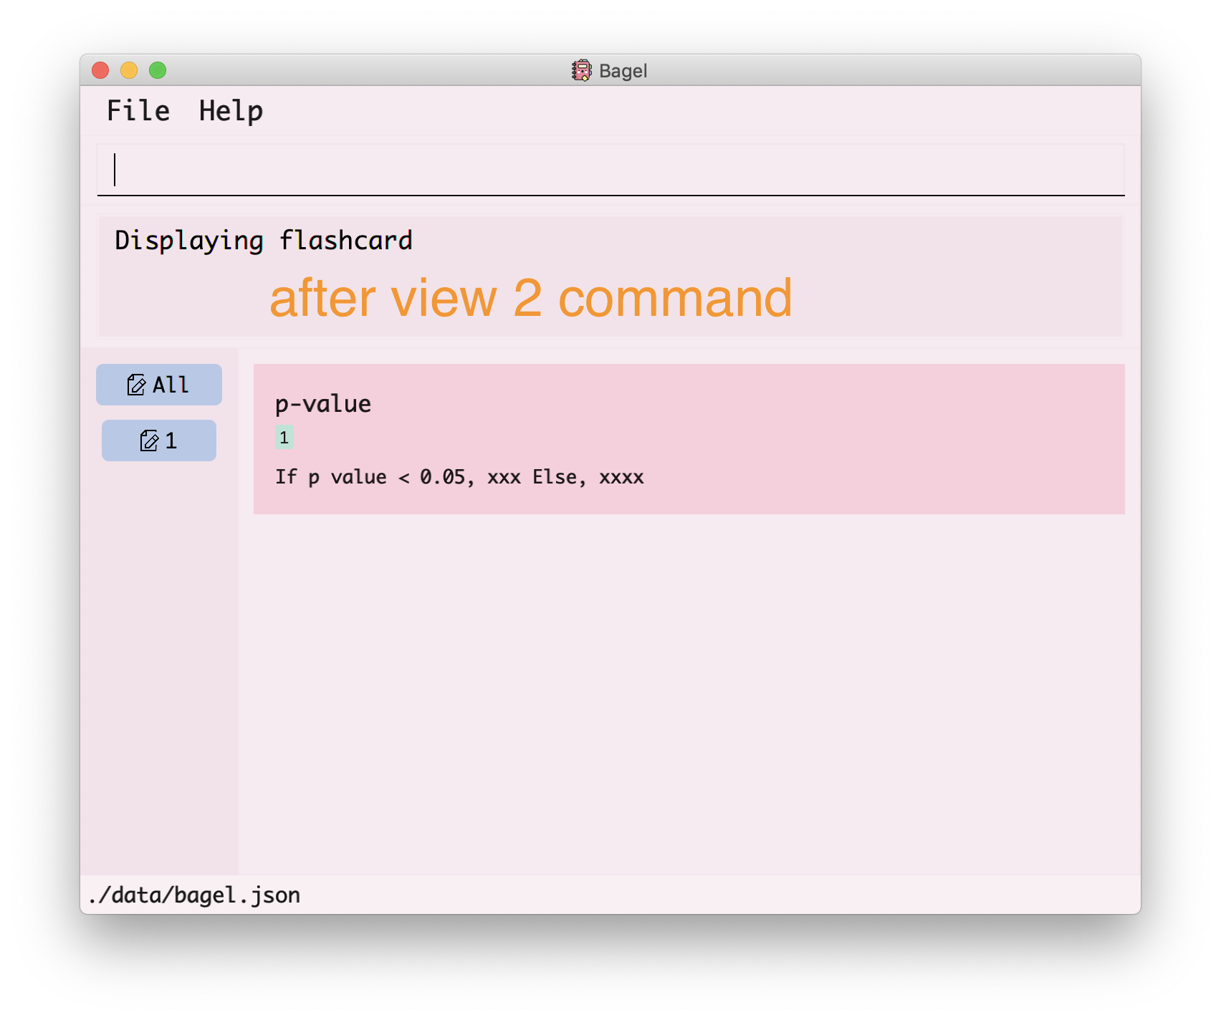The width and height of the screenshot is (1221, 1020).
Task: Click the Displaying flashcard result message
Action: pyautogui.click(x=264, y=241)
